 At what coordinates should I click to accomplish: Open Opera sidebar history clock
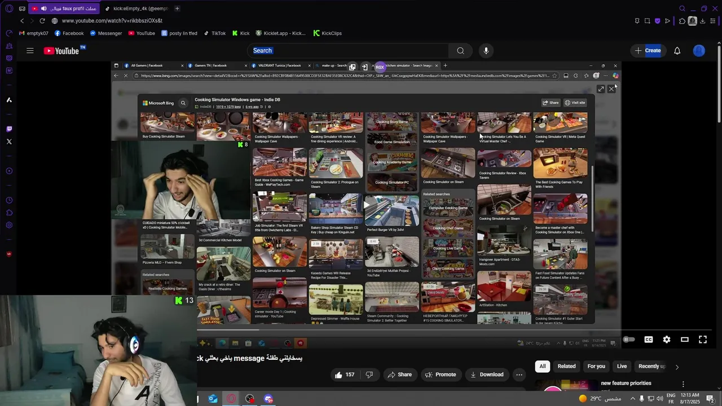pos(9,201)
